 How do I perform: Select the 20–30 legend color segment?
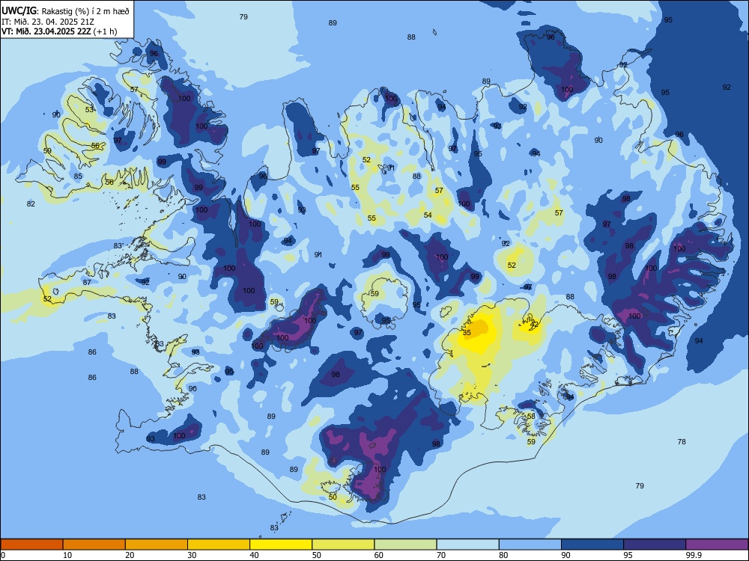(157, 545)
